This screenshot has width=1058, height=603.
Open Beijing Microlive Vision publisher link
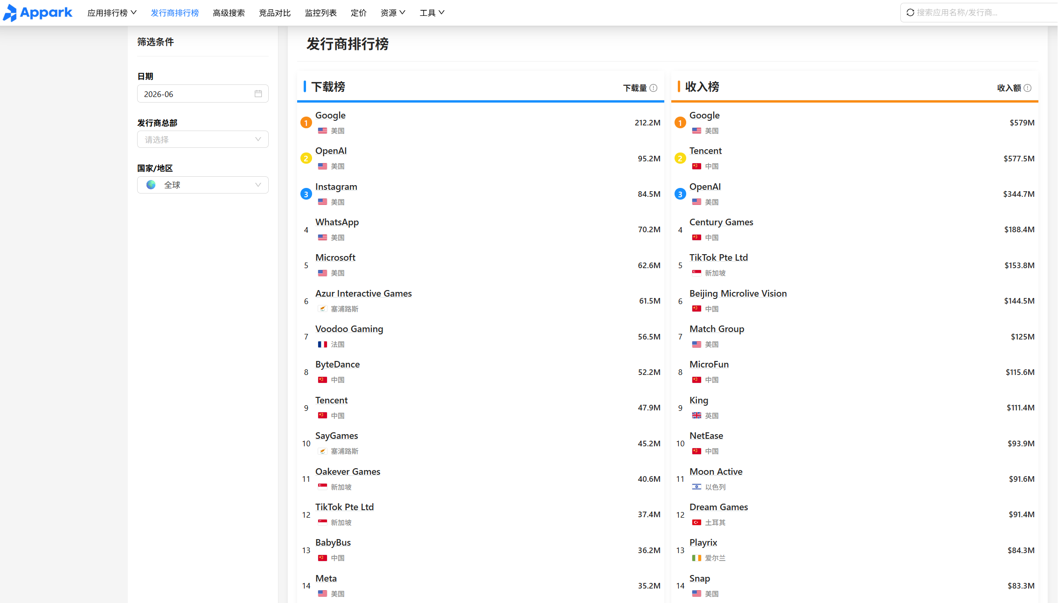point(738,293)
